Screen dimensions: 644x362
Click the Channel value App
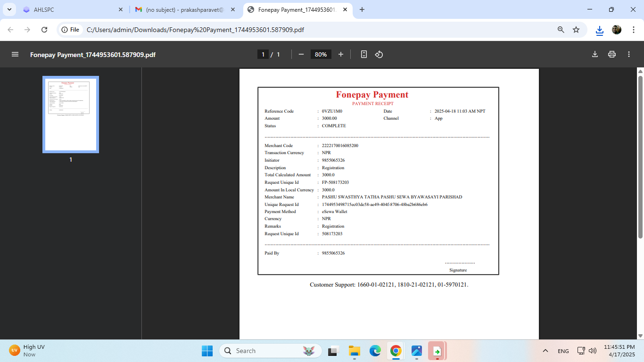pos(438,118)
